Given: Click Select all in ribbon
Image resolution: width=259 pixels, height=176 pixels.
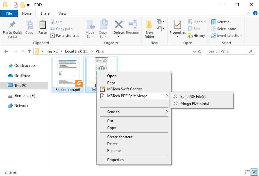Looking at the screenshot, I should click(x=221, y=22).
